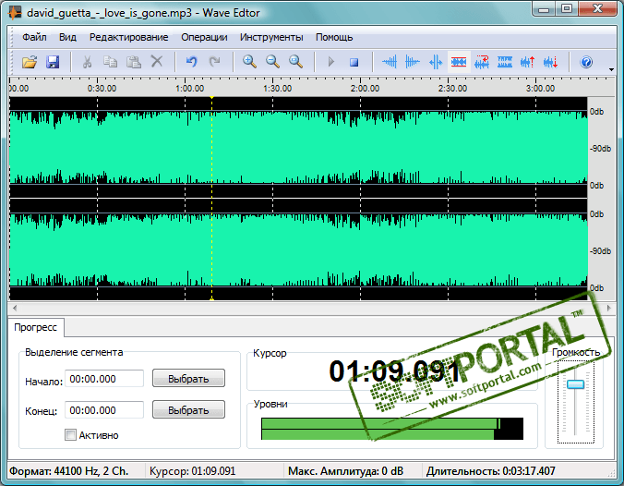The height and width of the screenshot is (486, 624).
Task: Open the Файл menu
Action: (34, 38)
